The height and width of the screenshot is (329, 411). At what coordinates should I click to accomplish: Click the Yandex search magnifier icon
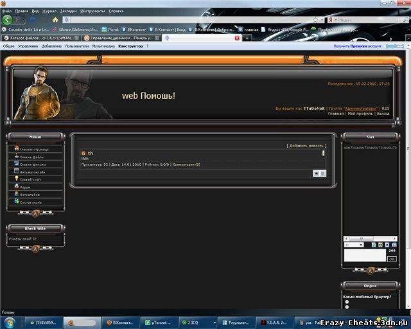tap(405, 20)
